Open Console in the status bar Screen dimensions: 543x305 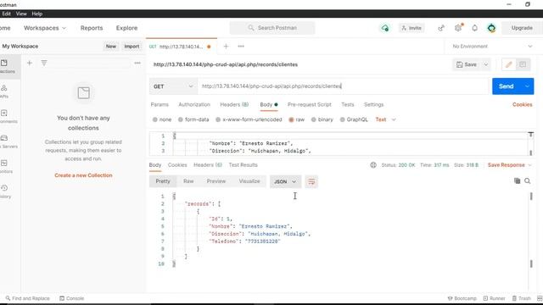pyautogui.click(x=71, y=298)
